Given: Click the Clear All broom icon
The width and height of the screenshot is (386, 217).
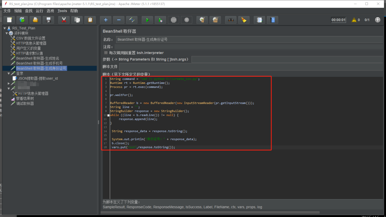Looking at the screenshot, I should click(215, 20).
